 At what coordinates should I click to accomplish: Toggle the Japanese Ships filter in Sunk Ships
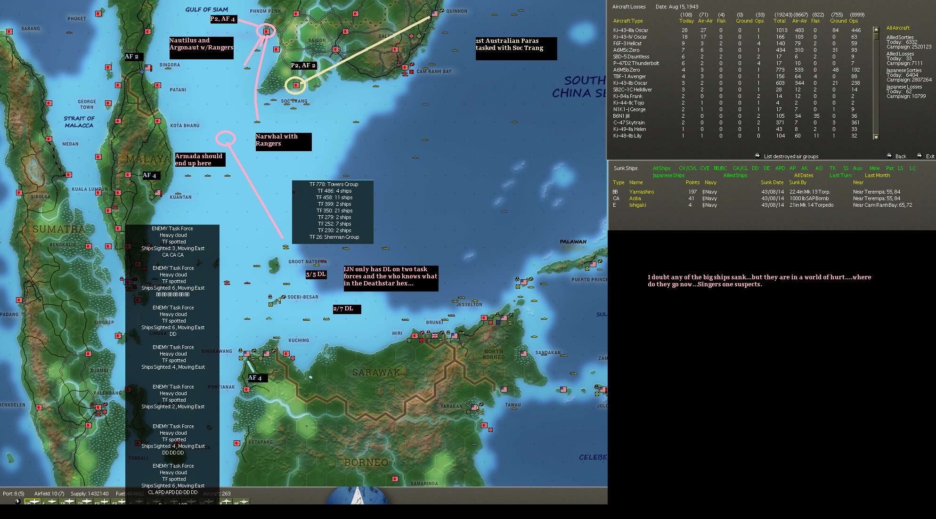point(668,175)
